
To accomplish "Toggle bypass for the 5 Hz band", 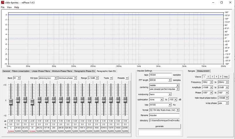I will coord(11,131).
